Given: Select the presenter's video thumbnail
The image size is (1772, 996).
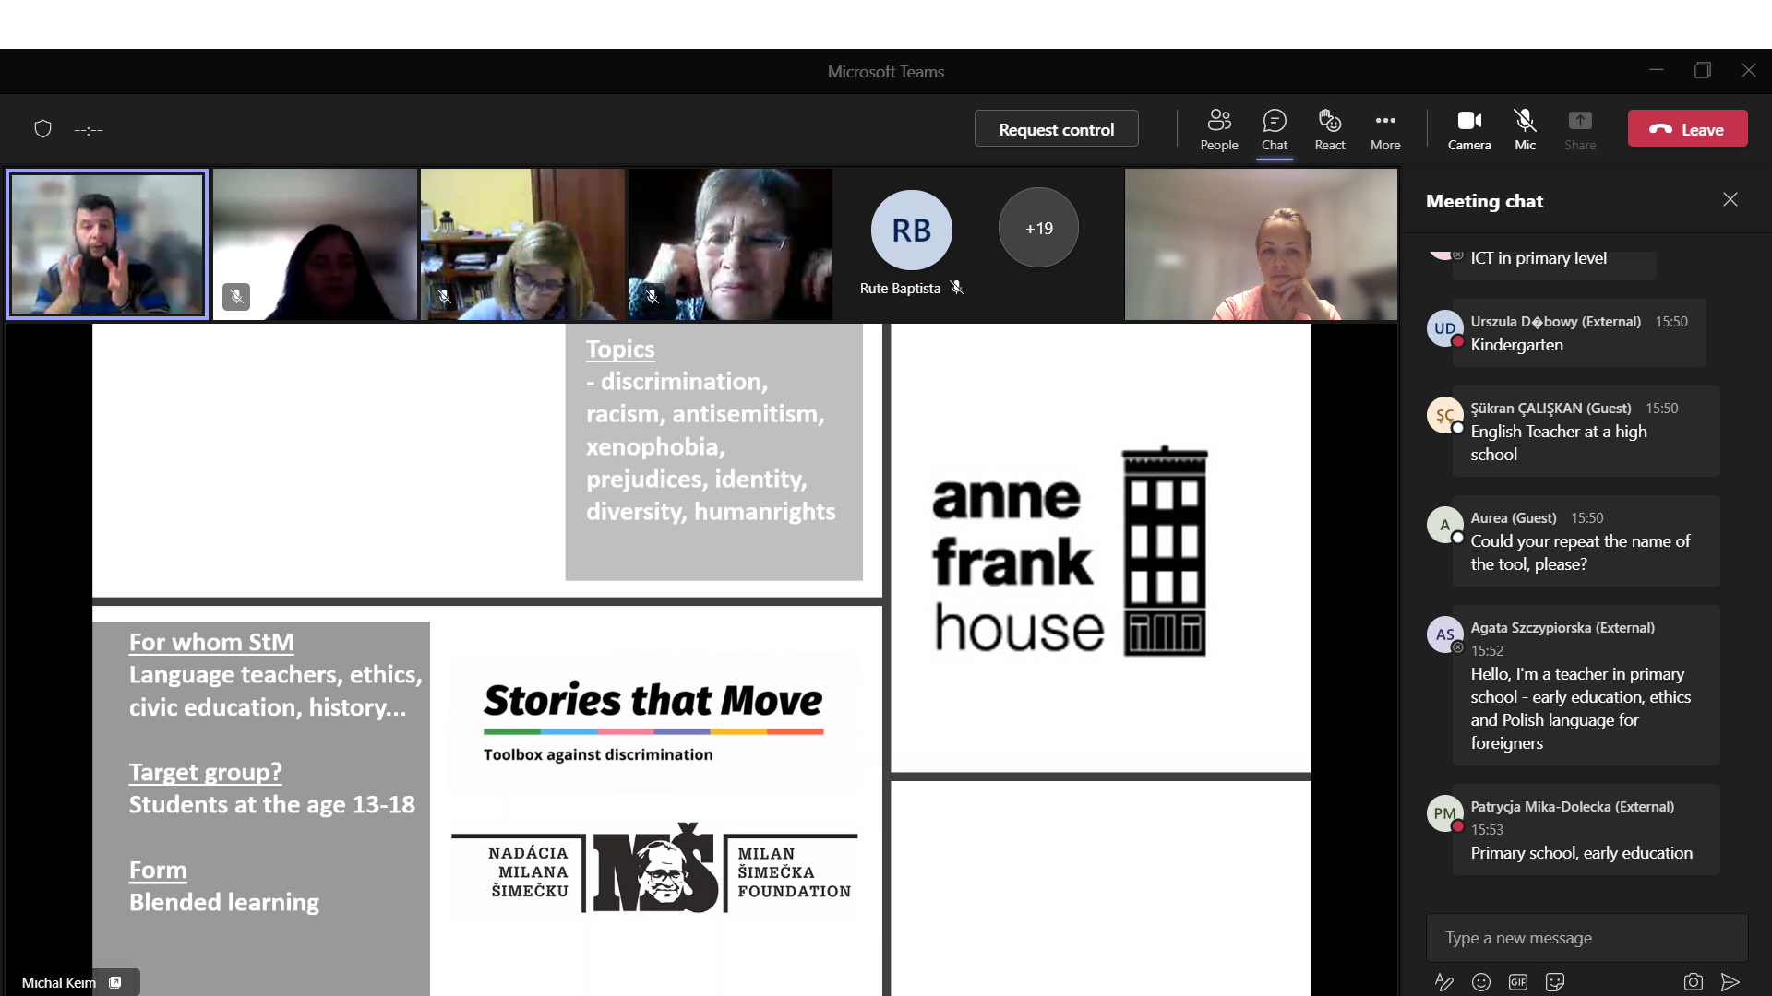Looking at the screenshot, I should click(107, 244).
